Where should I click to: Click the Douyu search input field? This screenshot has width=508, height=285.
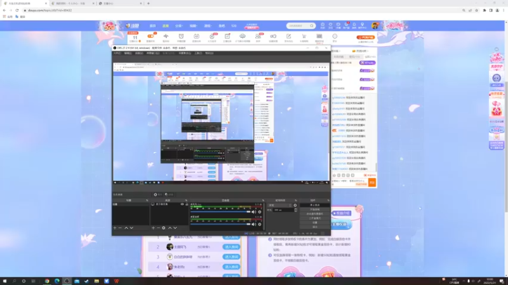pyautogui.click(x=298, y=25)
